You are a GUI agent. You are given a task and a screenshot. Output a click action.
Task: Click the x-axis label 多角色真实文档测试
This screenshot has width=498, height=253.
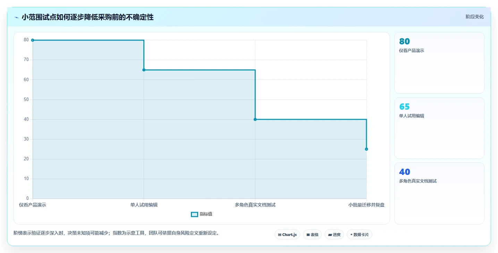coord(255,205)
